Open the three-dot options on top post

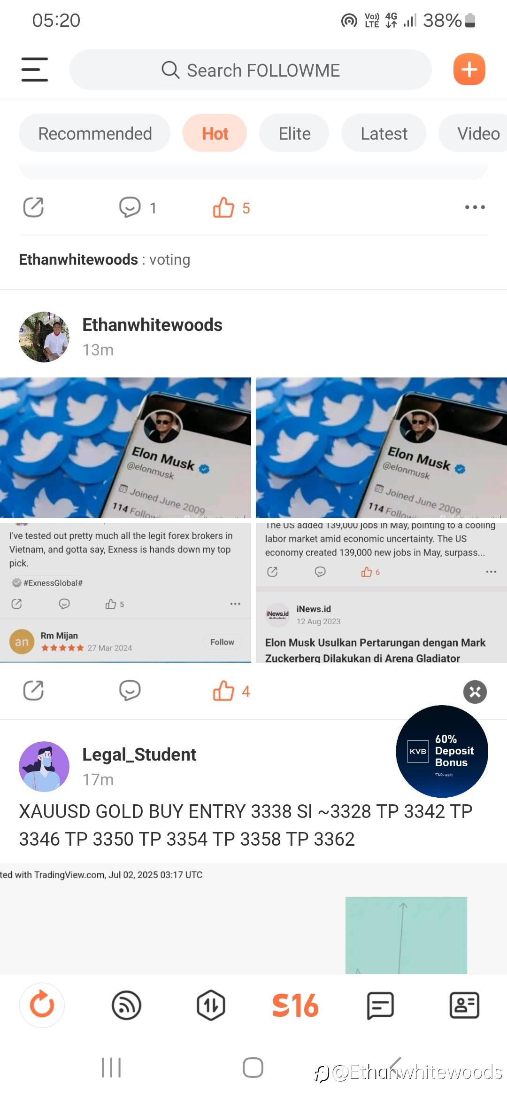pyautogui.click(x=475, y=207)
